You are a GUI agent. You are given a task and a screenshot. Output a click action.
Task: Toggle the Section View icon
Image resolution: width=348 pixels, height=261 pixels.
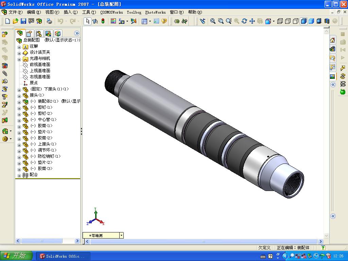pos(327,21)
